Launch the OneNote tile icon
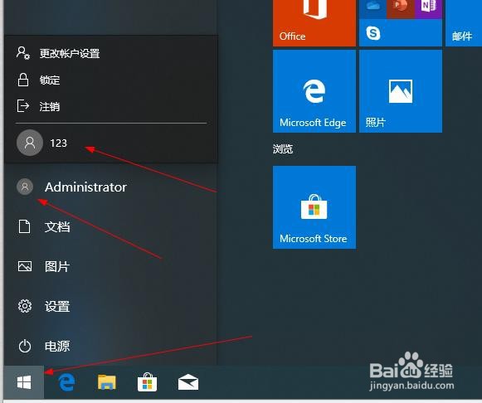This screenshot has height=403, width=482. [429, 8]
